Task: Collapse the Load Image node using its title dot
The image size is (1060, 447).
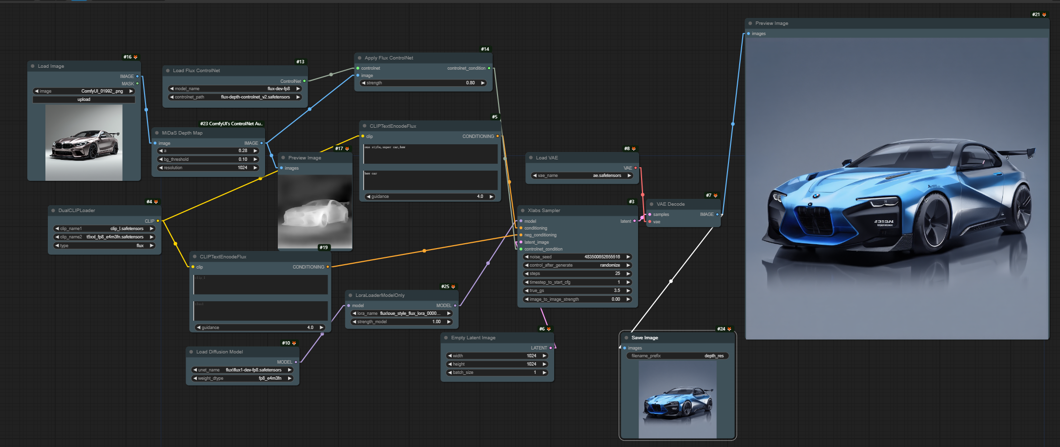Action: point(33,66)
